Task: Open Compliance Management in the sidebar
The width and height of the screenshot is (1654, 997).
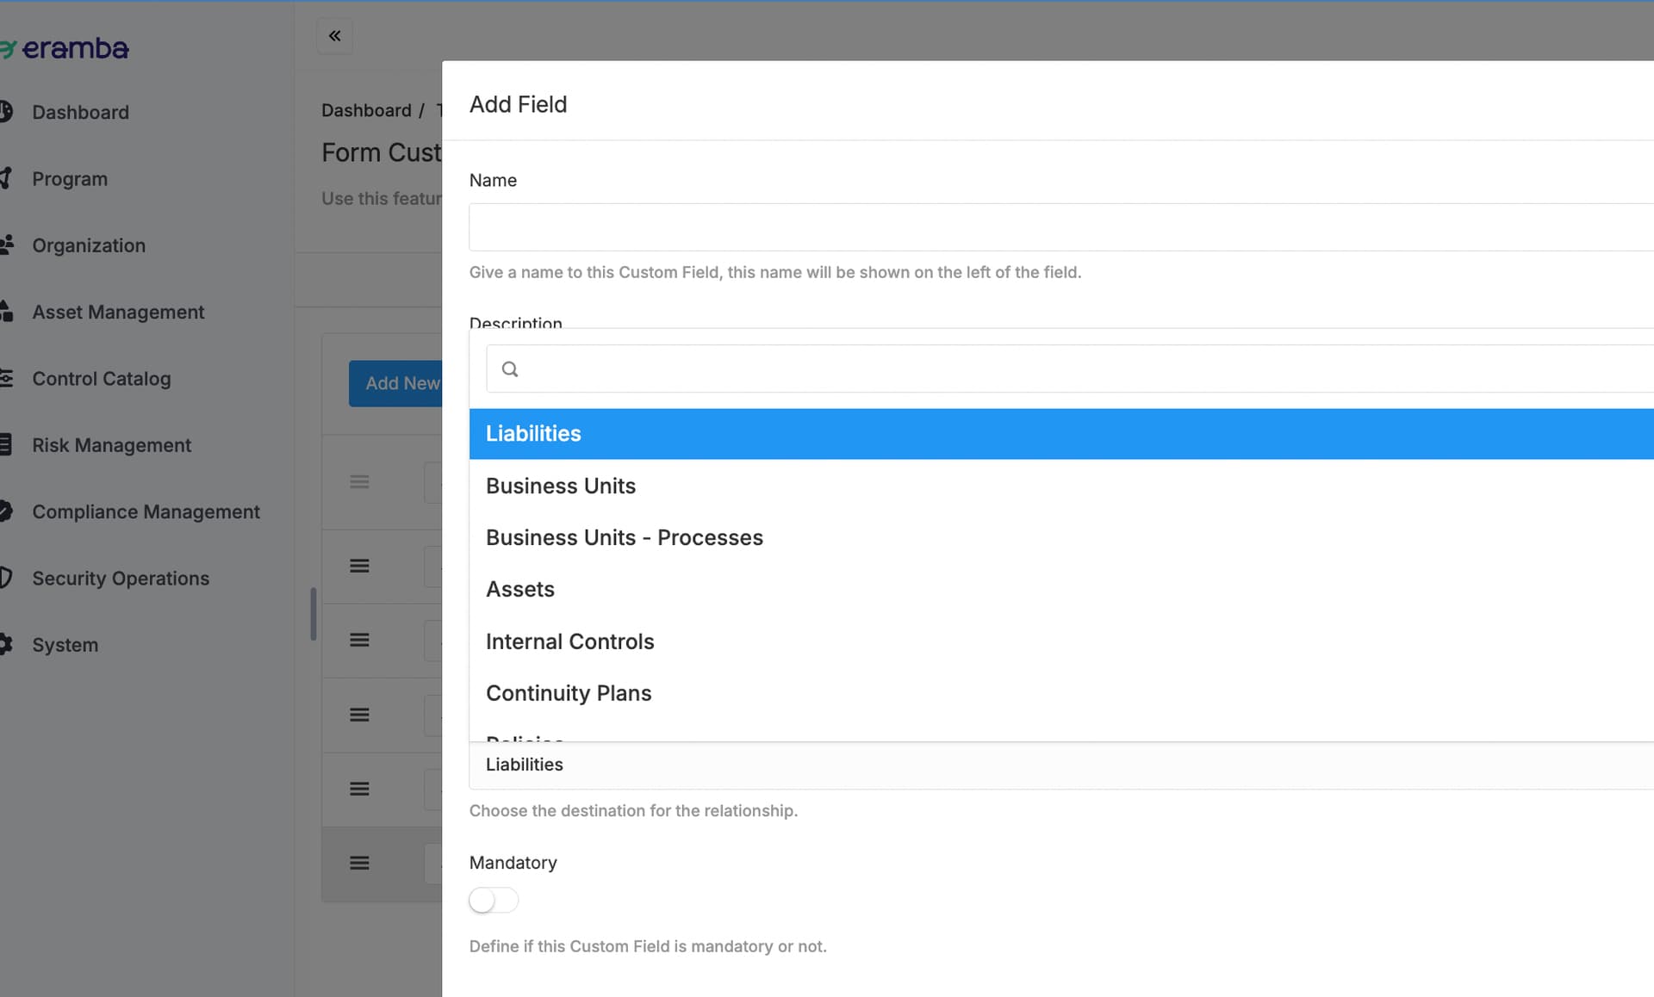Action: 146,511
